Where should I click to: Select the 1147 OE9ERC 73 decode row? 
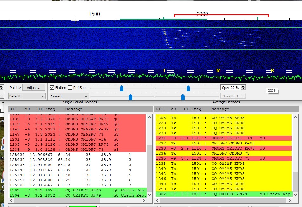78,134
